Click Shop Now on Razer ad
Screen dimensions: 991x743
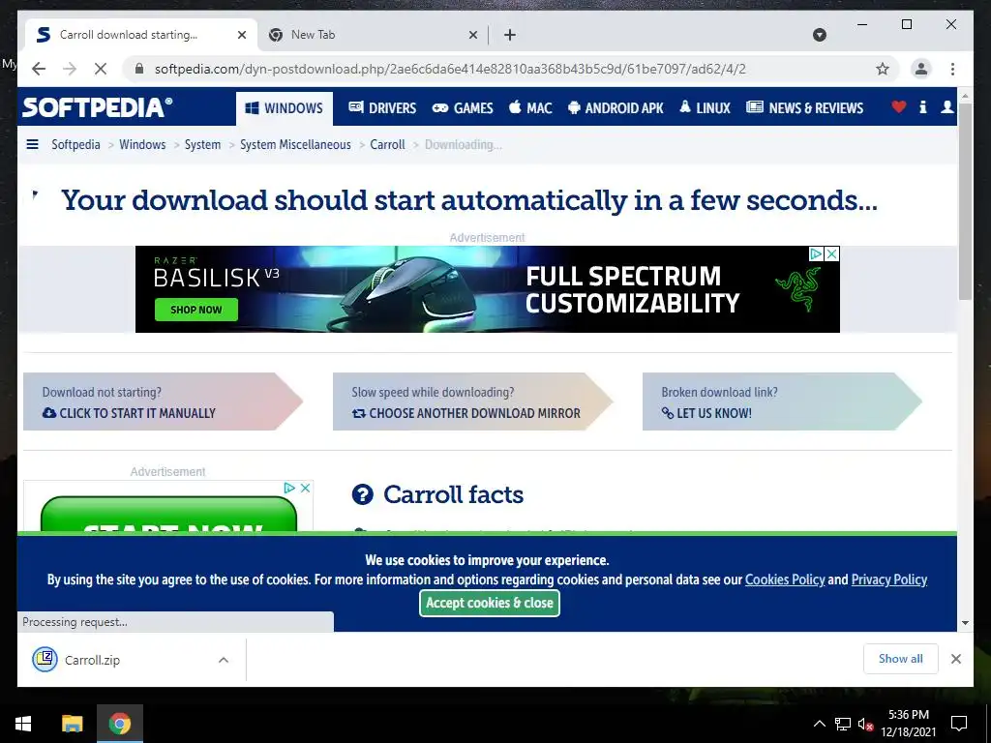[195, 310]
